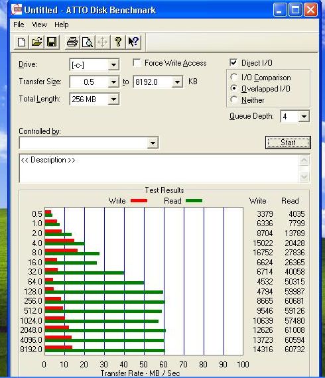The width and height of the screenshot is (325, 378).
Task: Print results with the printer icon
Action: click(72, 42)
